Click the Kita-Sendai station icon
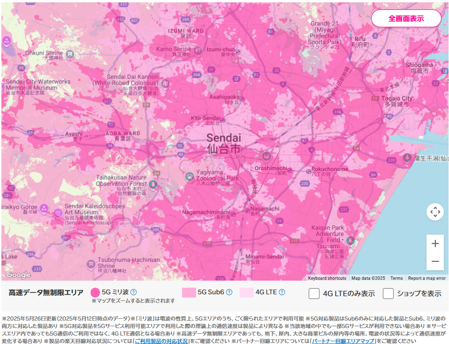Screen dimensions: 449x344 222,120
